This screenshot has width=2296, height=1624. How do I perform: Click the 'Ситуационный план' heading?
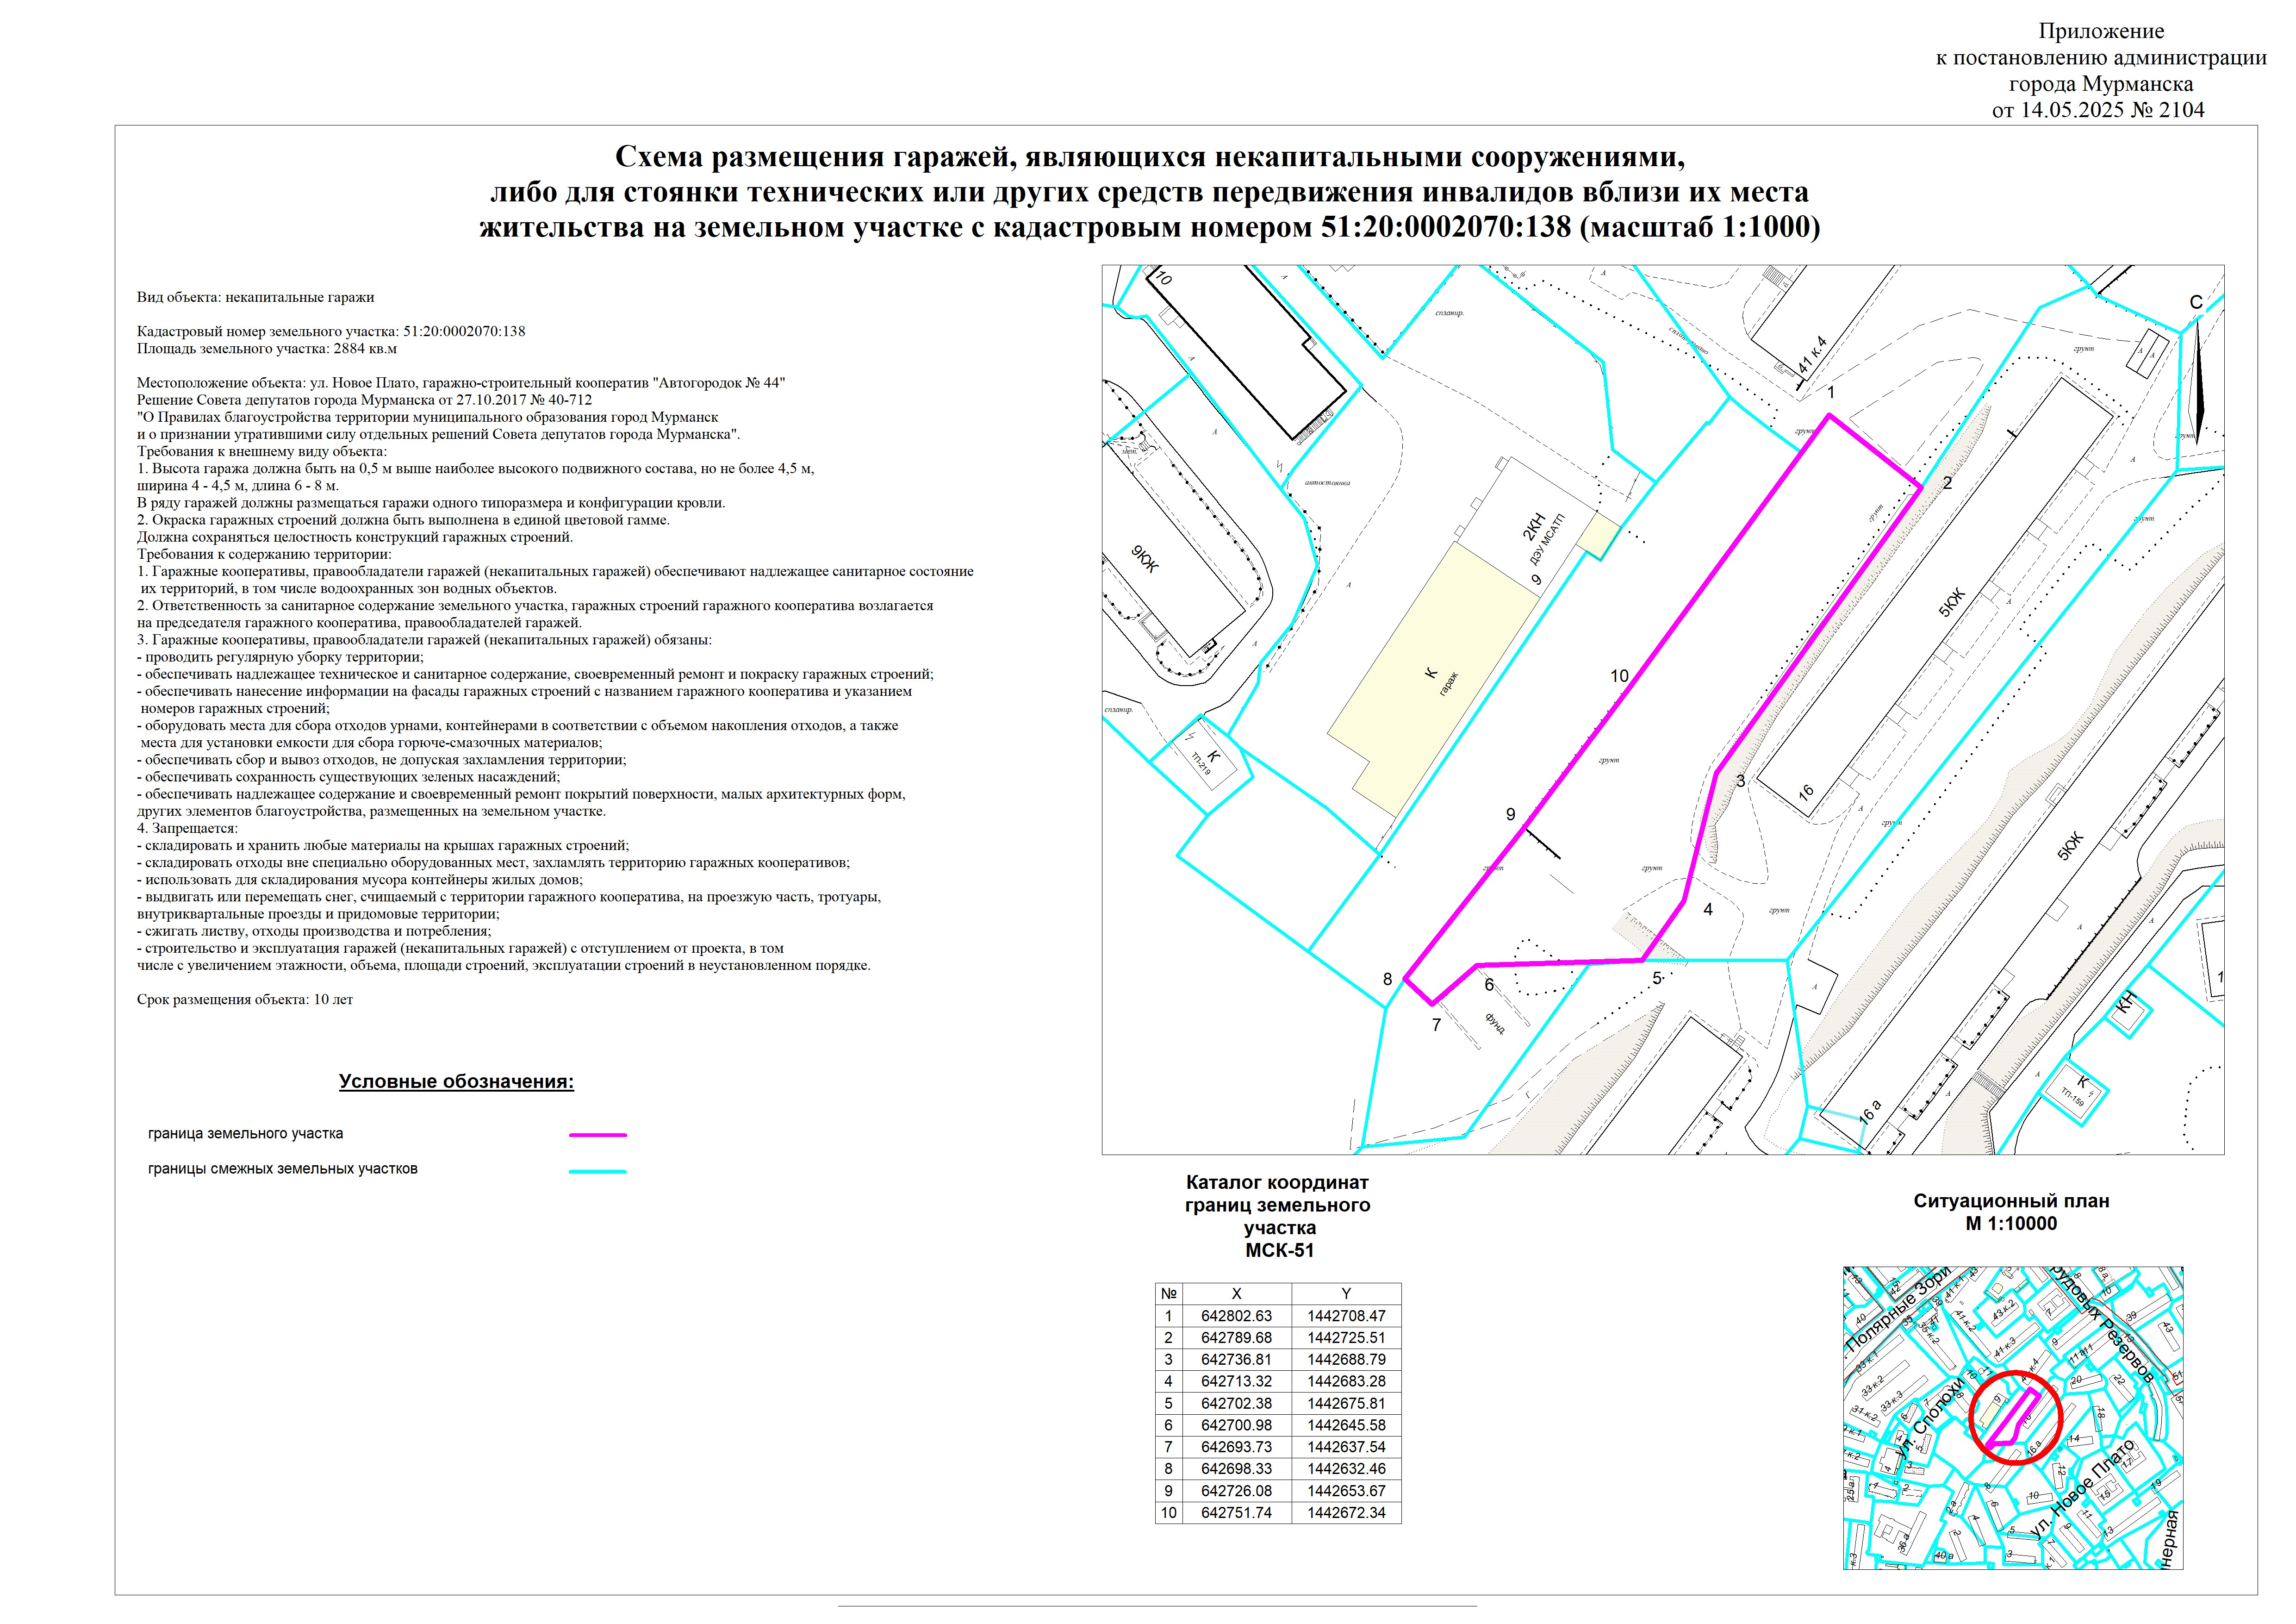click(x=2011, y=1201)
